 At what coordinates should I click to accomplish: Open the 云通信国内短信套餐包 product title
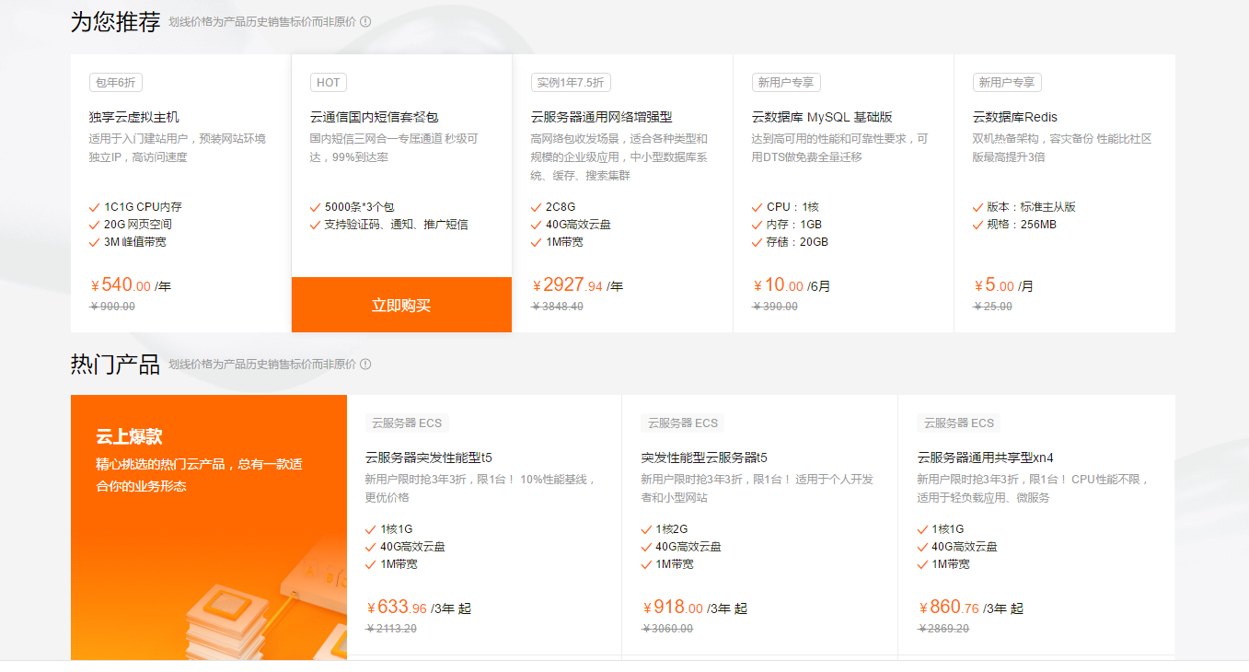coord(374,117)
